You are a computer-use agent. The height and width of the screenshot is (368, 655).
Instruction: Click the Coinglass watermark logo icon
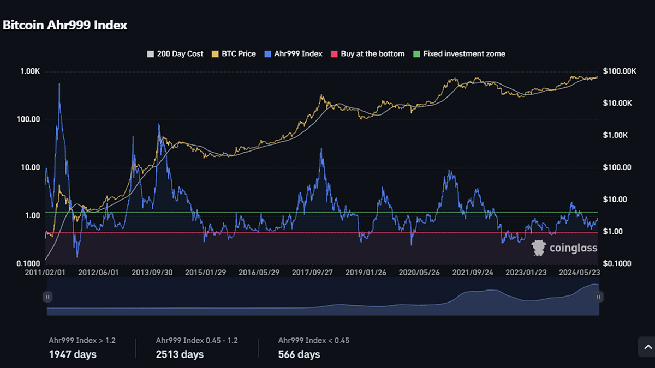click(x=538, y=247)
